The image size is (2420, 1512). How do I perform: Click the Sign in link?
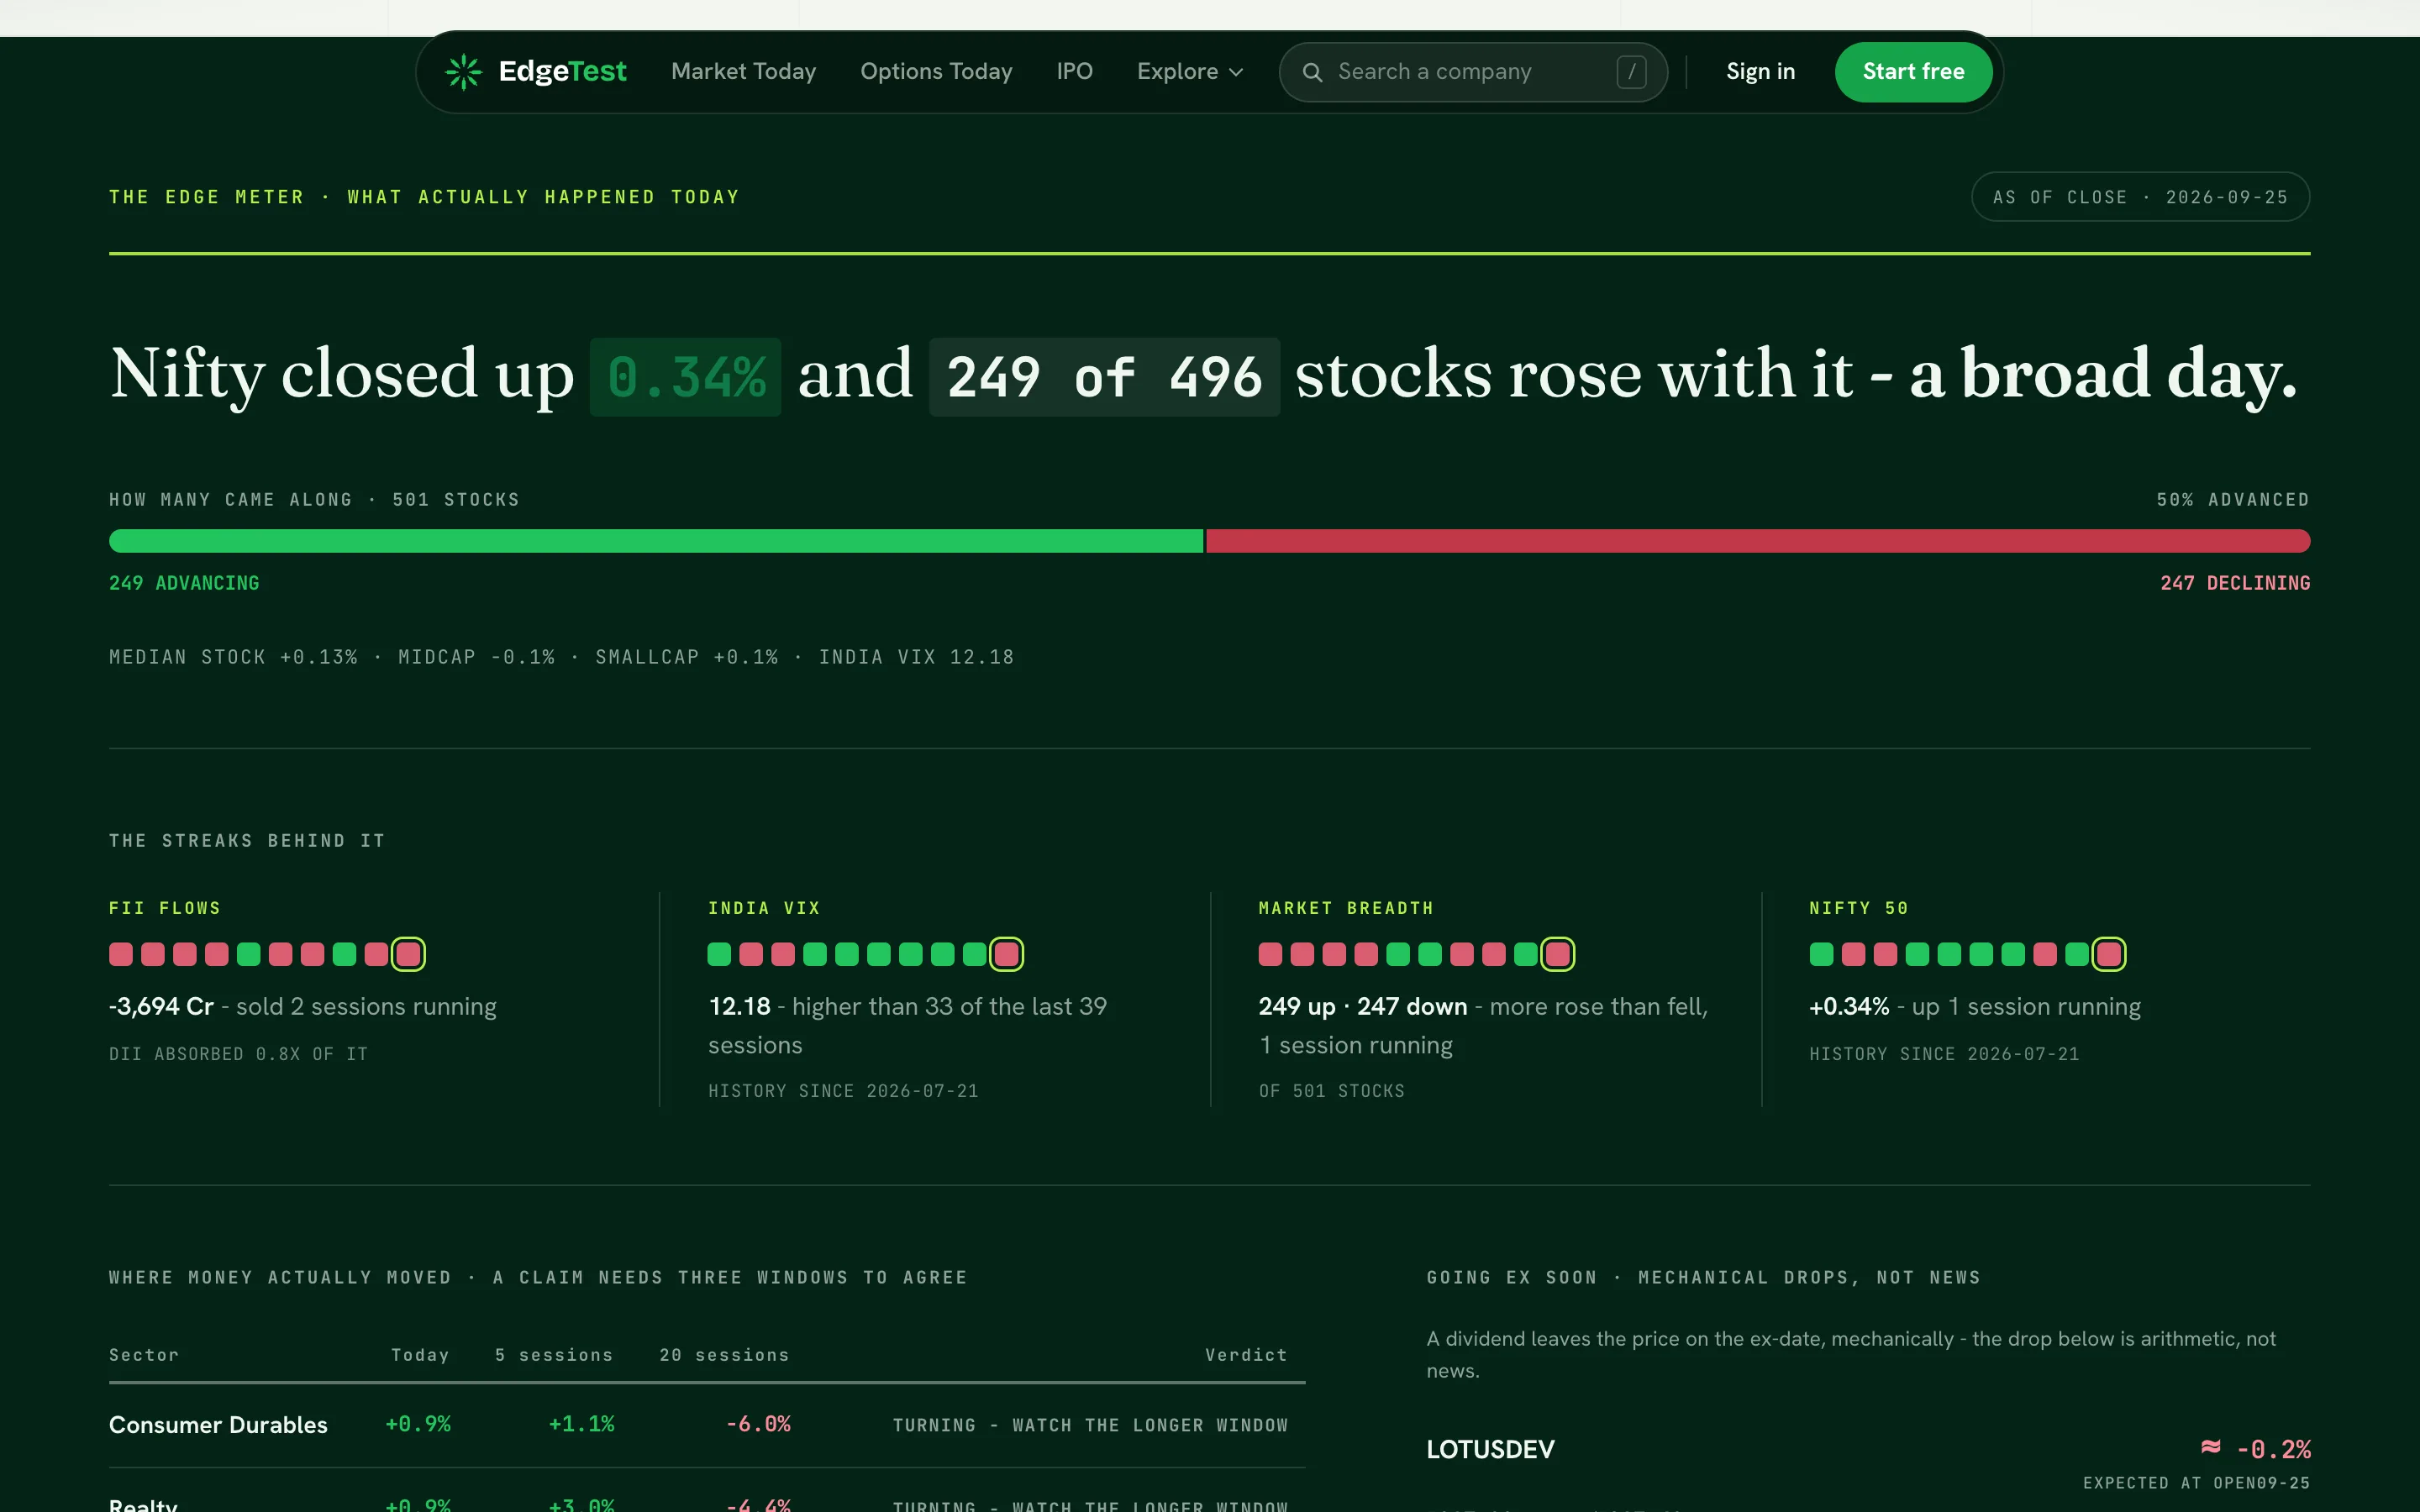tap(1760, 72)
